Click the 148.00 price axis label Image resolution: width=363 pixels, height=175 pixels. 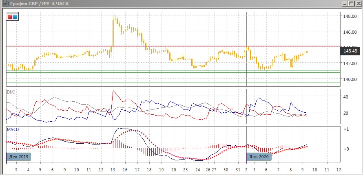coord(350,17)
